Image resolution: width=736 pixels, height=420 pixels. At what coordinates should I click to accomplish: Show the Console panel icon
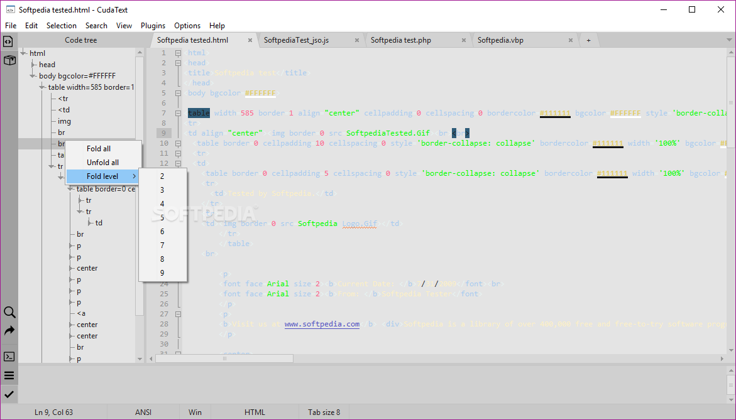tap(9, 357)
